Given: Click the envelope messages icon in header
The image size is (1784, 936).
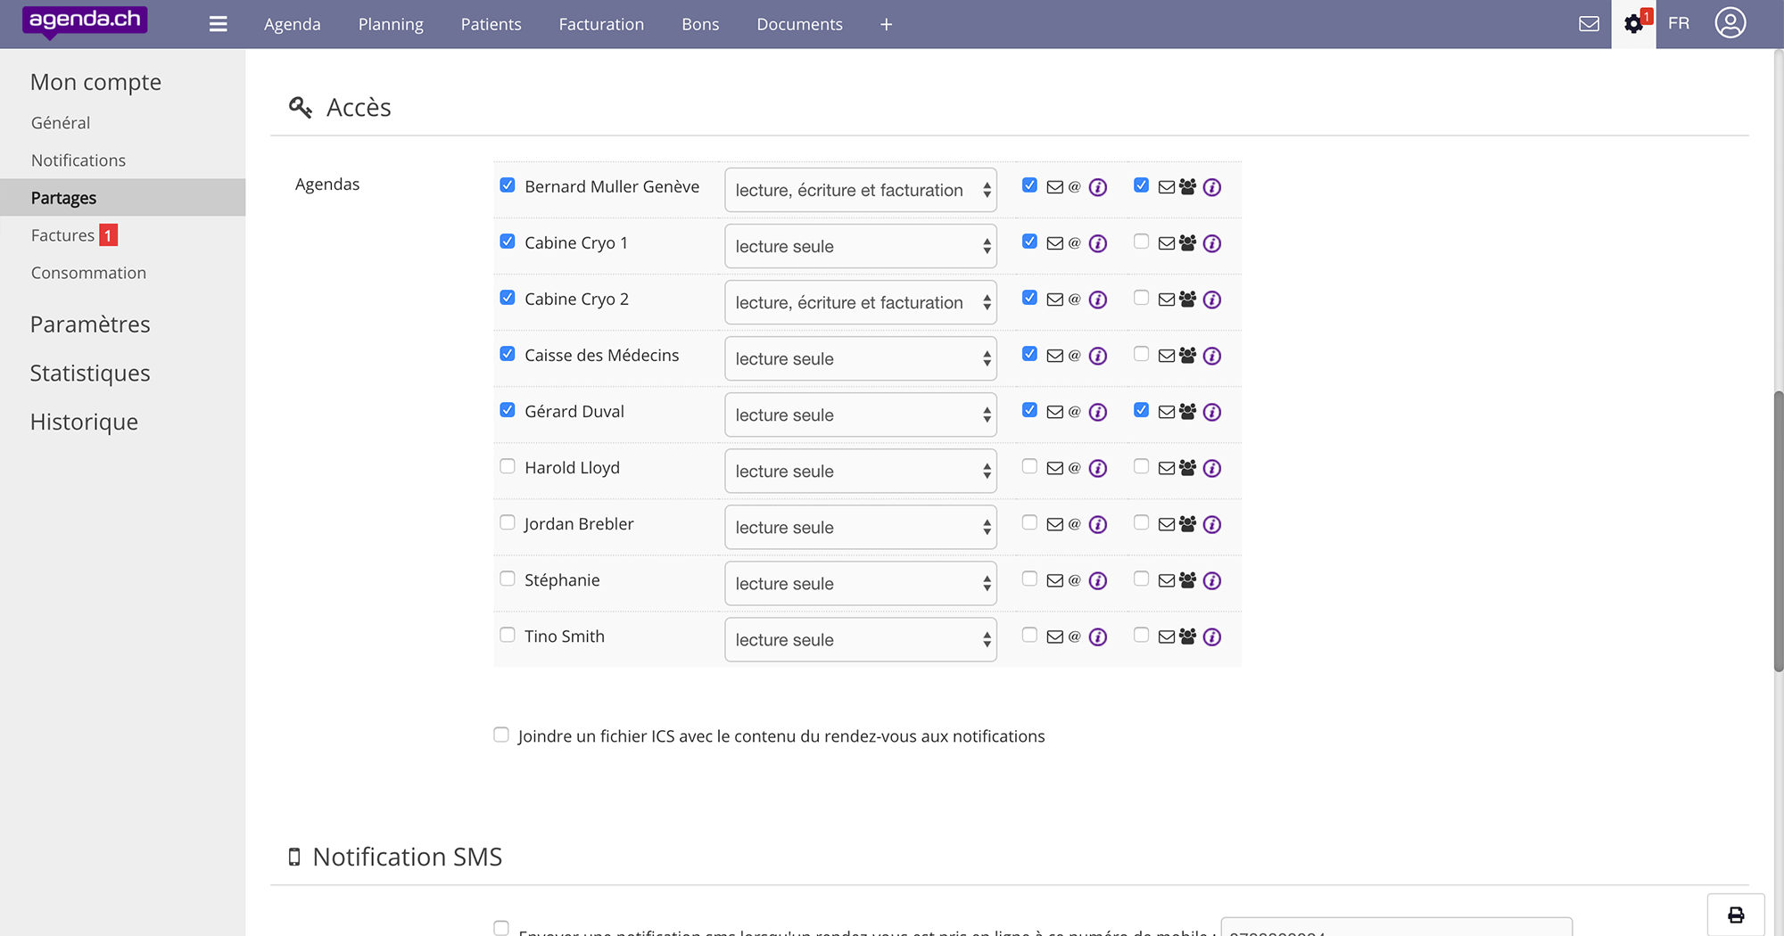Looking at the screenshot, I should [x=1589, y=24].
